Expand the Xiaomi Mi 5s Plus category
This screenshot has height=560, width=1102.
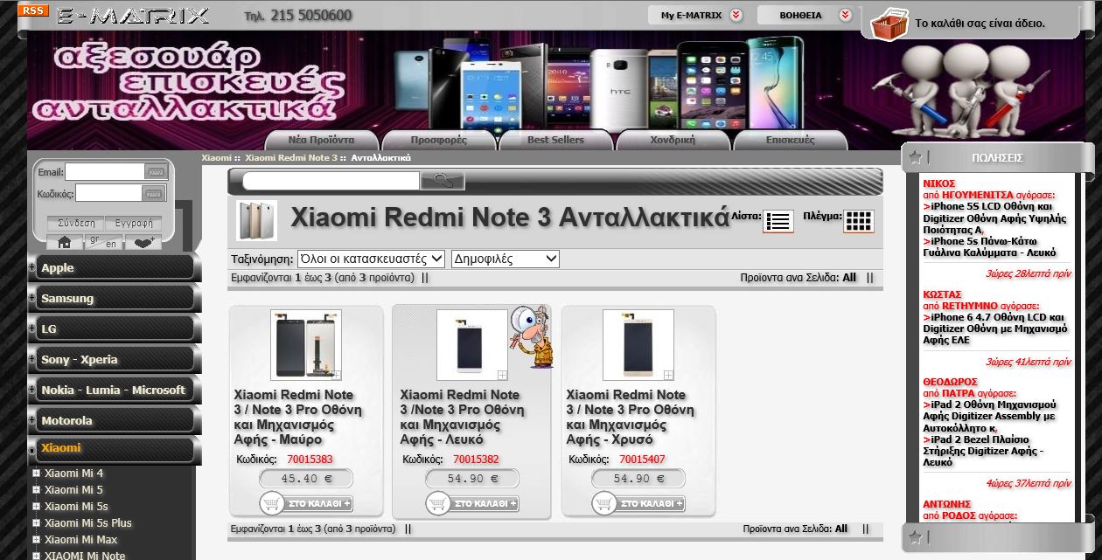(x=36, y=522)
